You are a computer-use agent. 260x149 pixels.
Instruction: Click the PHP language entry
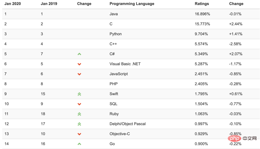pyautogui.click(x=113, y=84)
